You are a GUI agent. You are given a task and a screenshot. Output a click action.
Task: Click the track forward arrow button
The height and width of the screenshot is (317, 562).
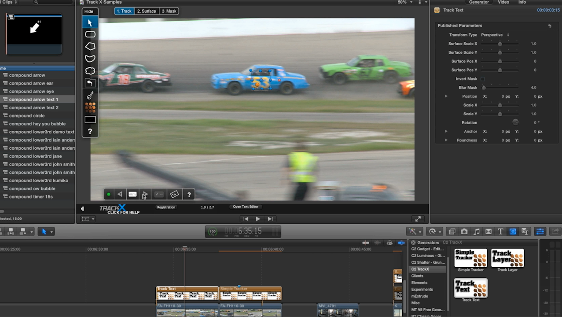click(145, 194)
